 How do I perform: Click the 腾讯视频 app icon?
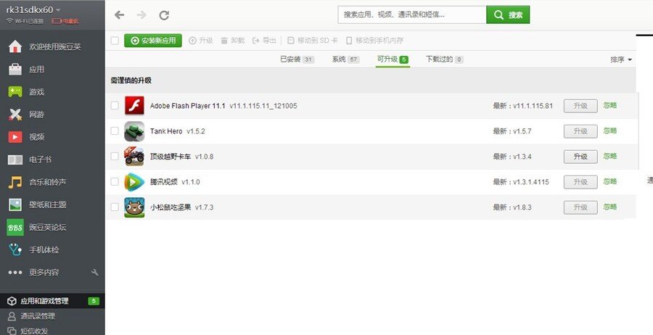(x=134, y=182)
